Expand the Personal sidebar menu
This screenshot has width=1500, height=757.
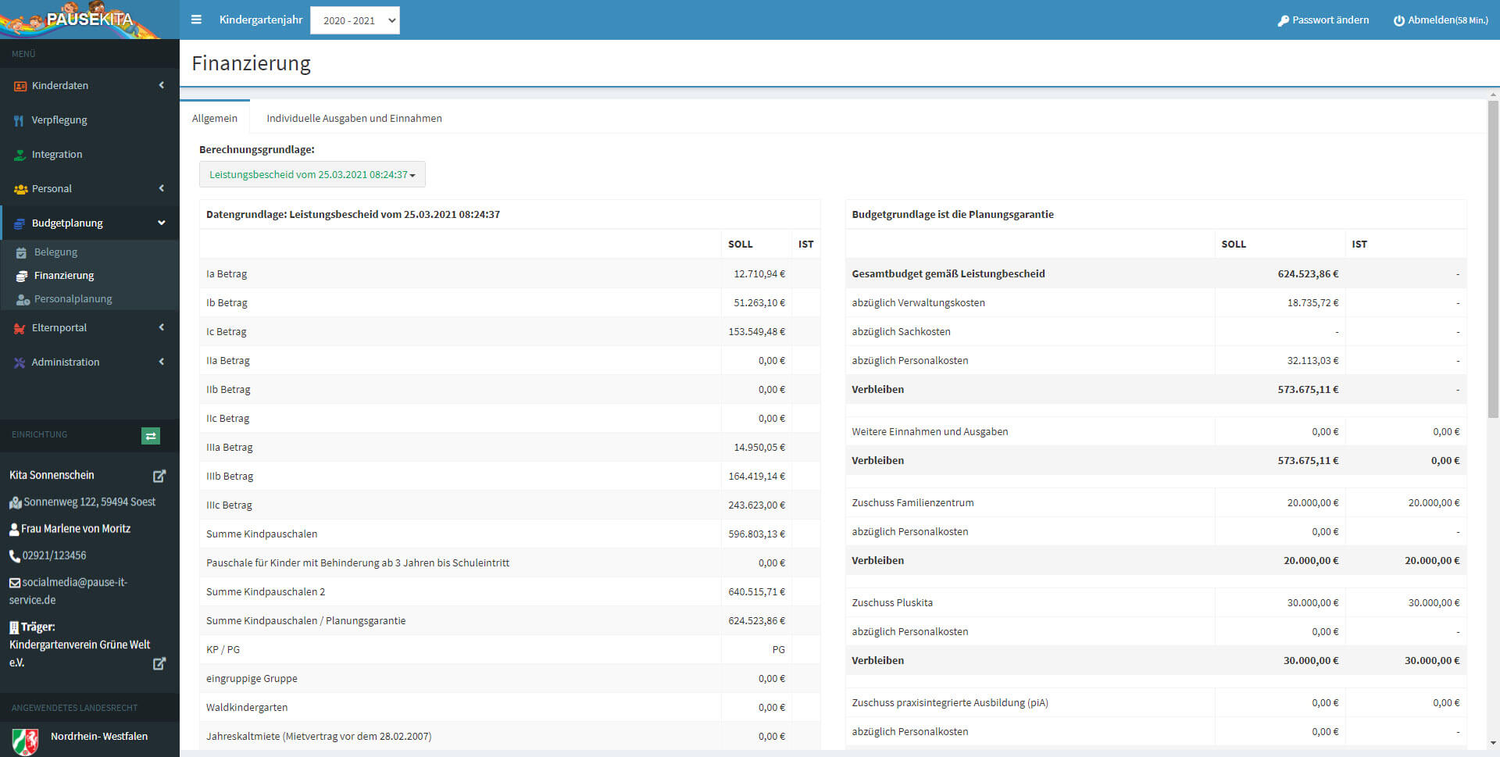click(89, 189)
